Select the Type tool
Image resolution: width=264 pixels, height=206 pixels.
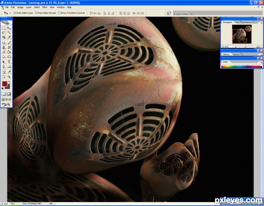pos(9,62)
